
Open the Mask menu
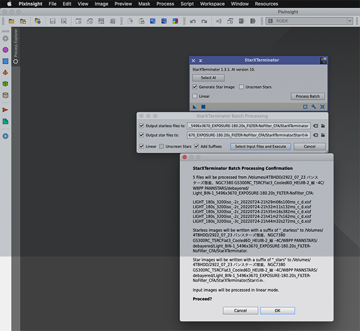(x=144, y=4)
